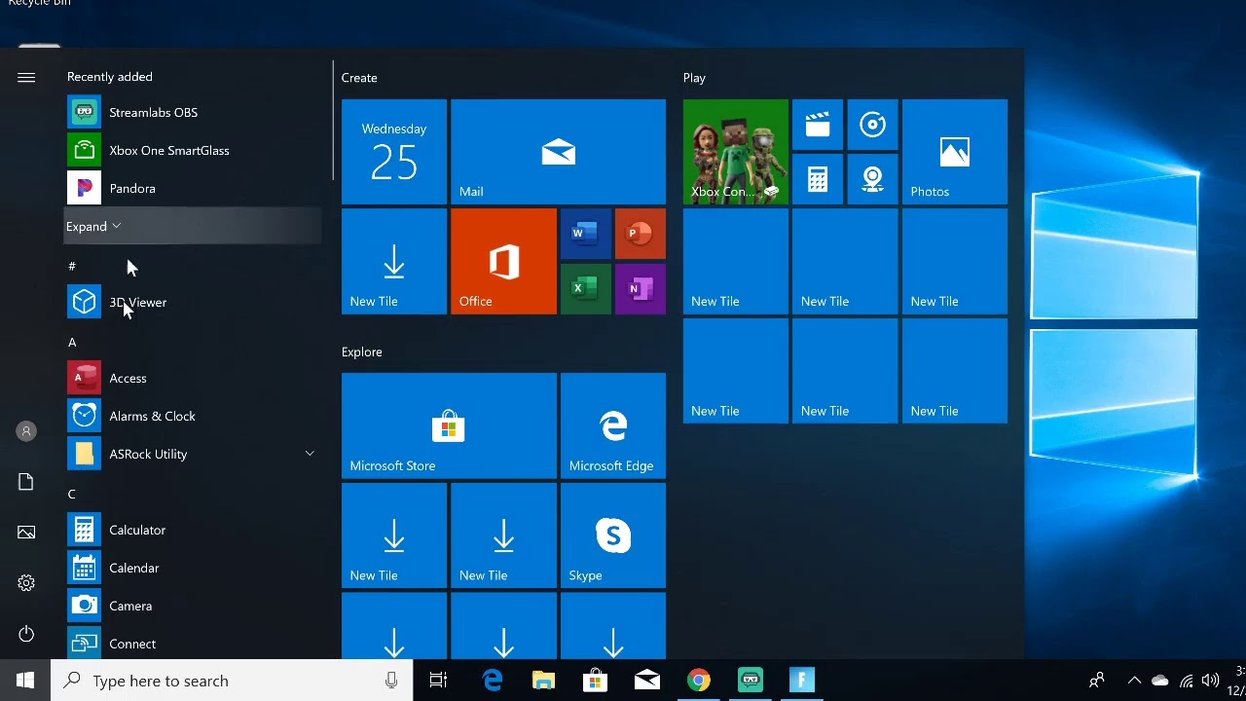The width and height of the screenshot is (1246, 701).
Task: Open the Mail tile
Action: click(558, 152)
